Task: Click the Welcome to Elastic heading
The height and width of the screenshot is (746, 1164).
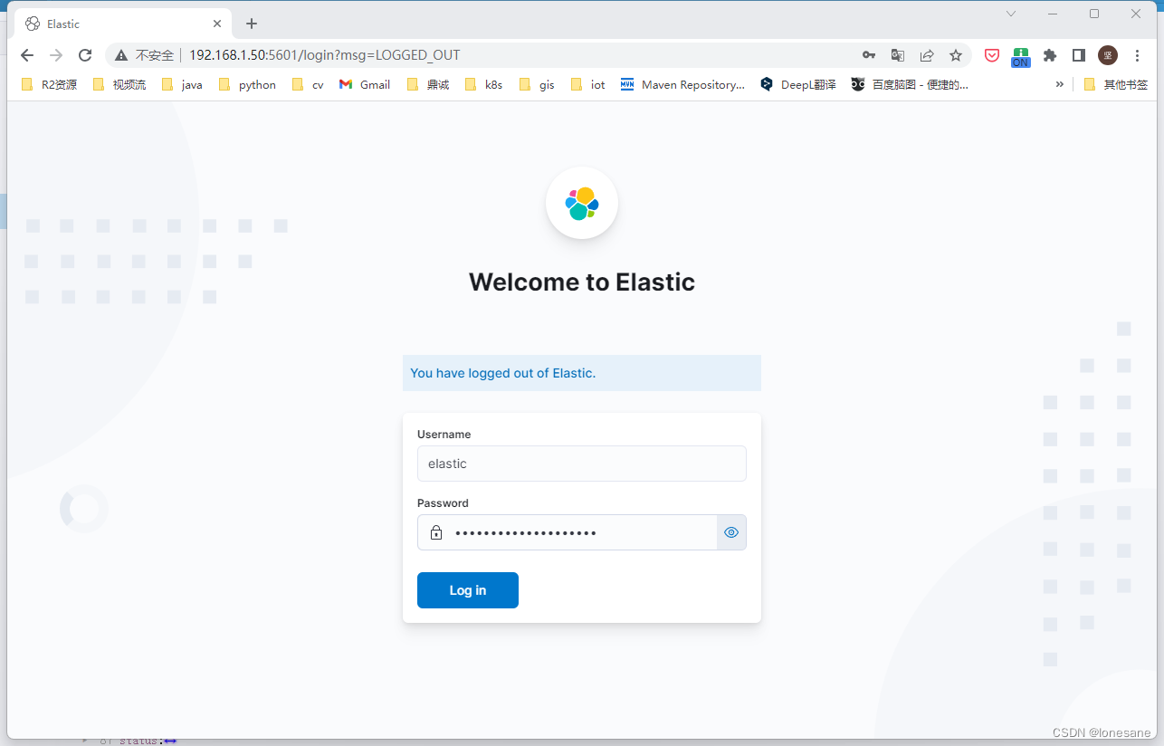Action: tap(582, 282)
